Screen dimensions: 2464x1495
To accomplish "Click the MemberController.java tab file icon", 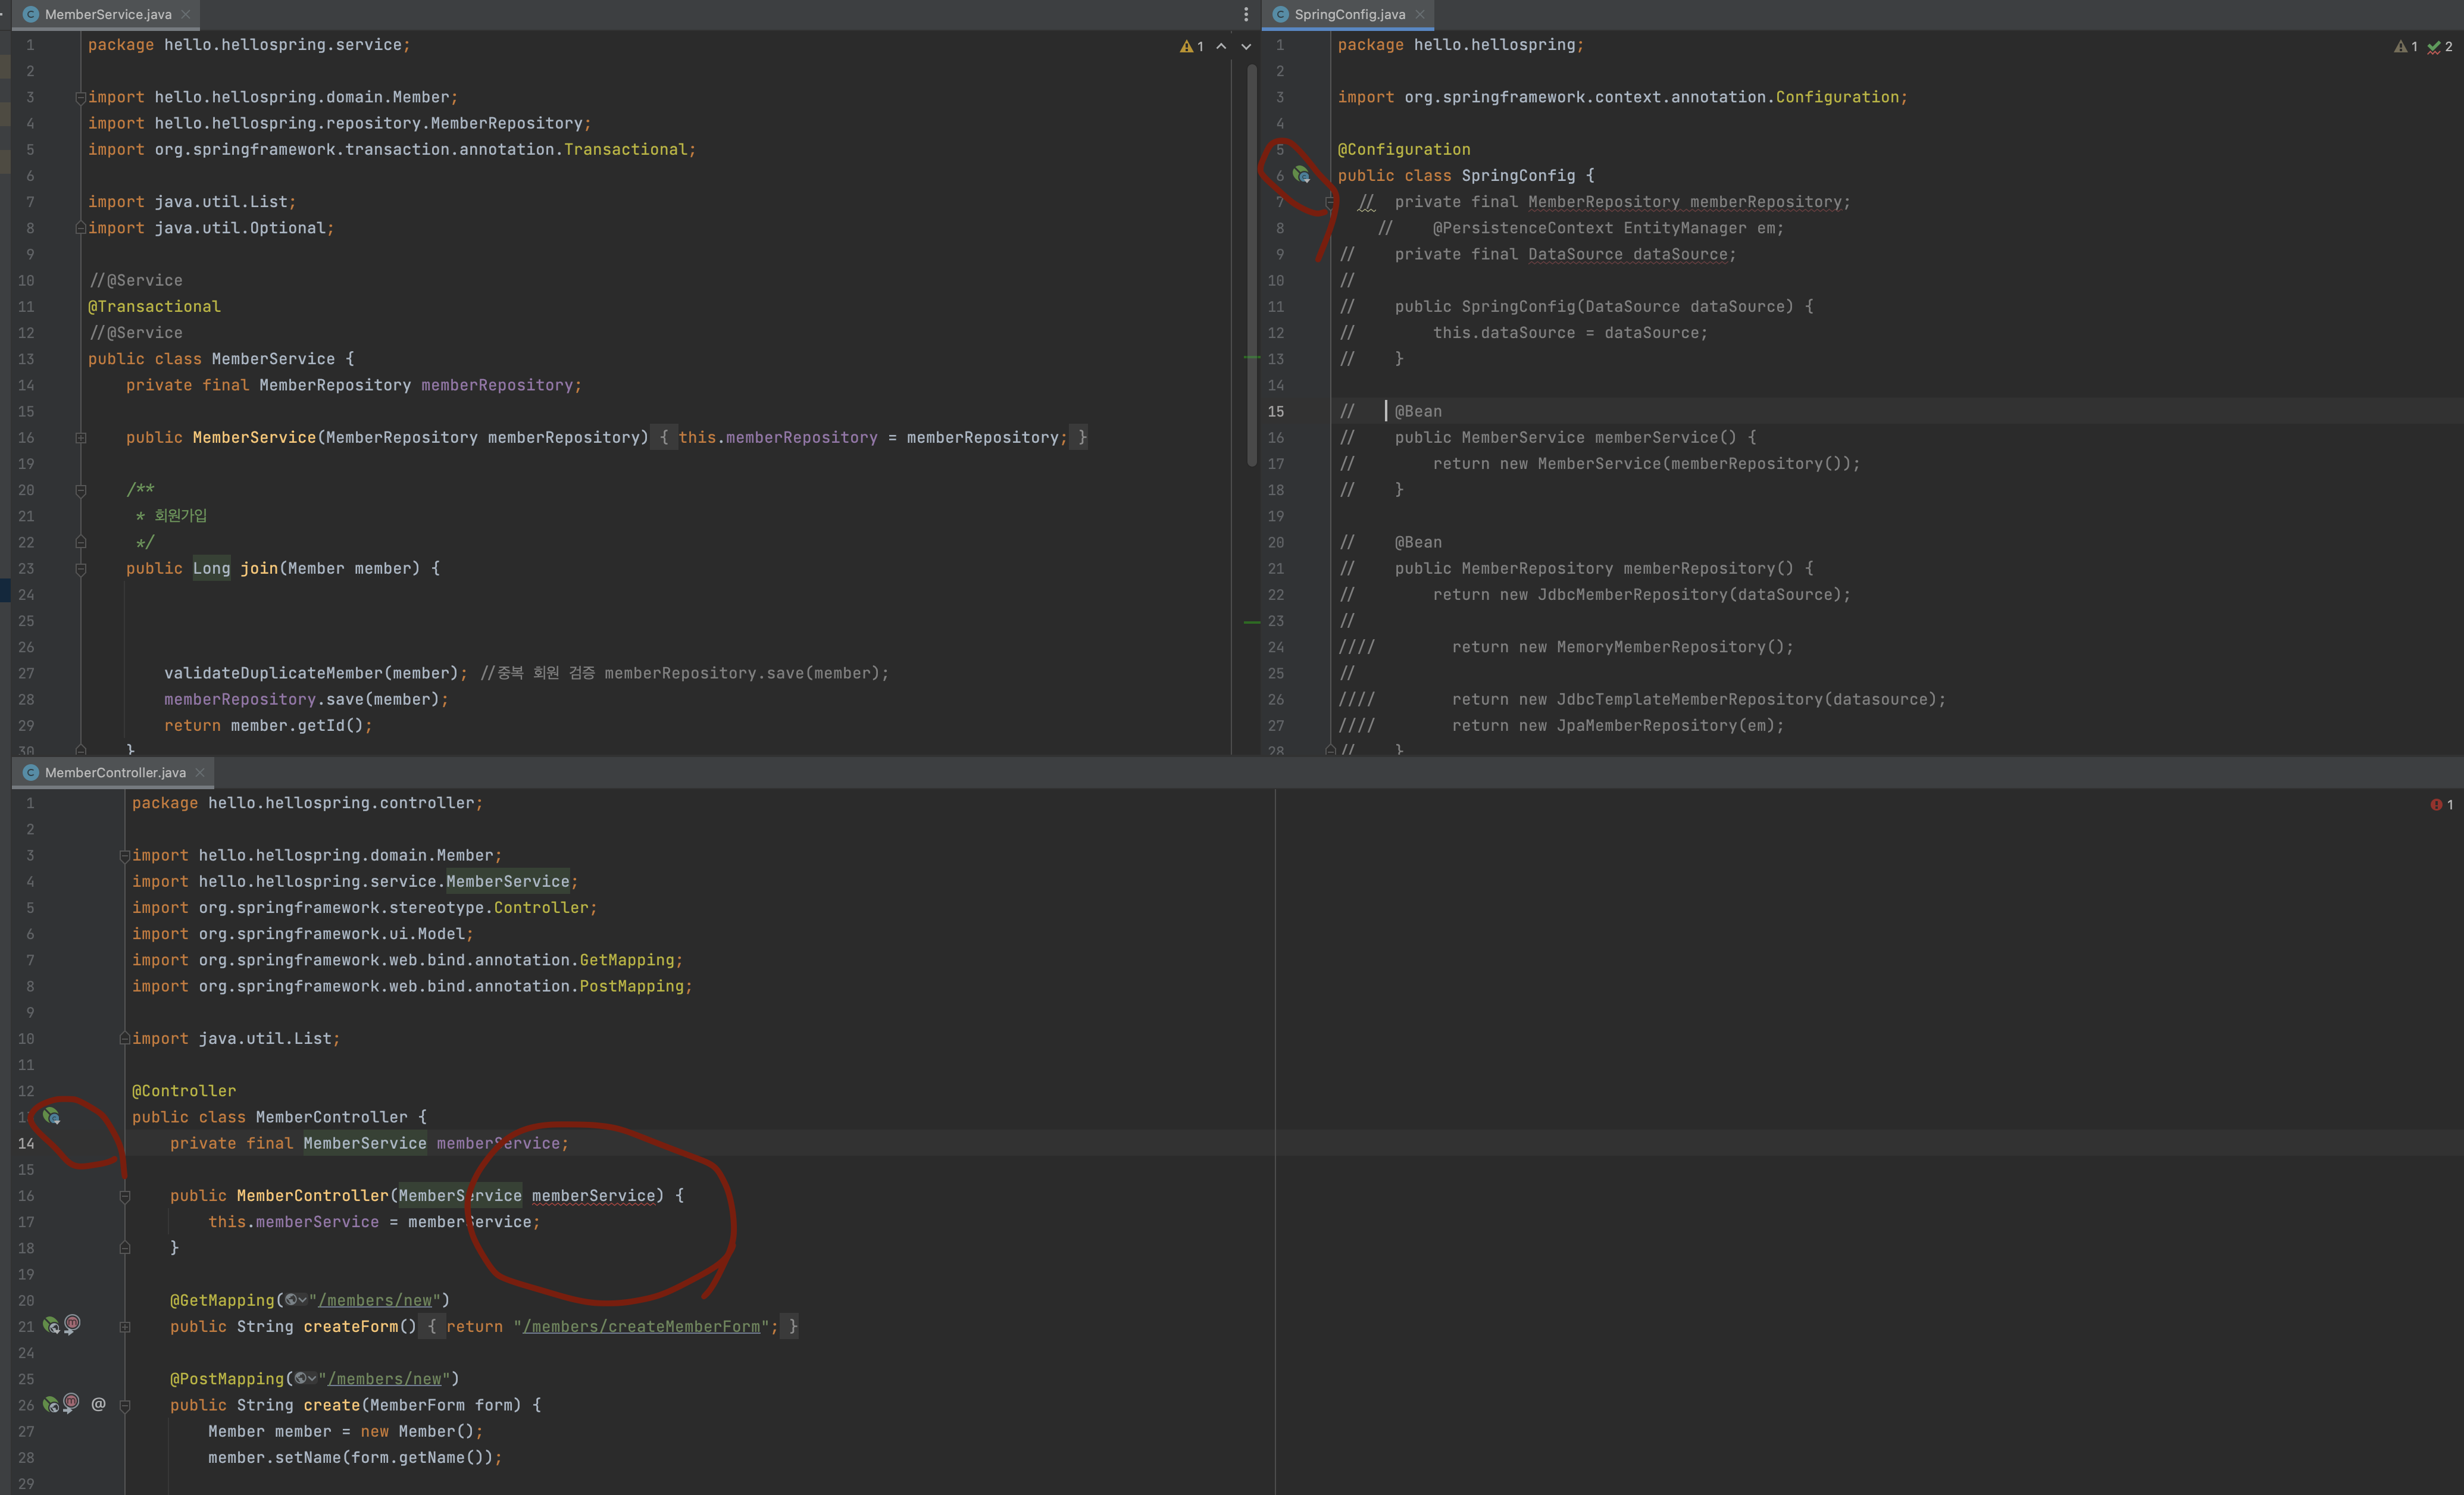I will point(31,772).
